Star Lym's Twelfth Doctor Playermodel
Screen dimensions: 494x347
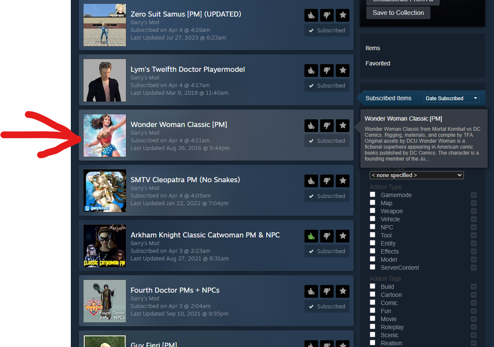(x=343, y=70)
